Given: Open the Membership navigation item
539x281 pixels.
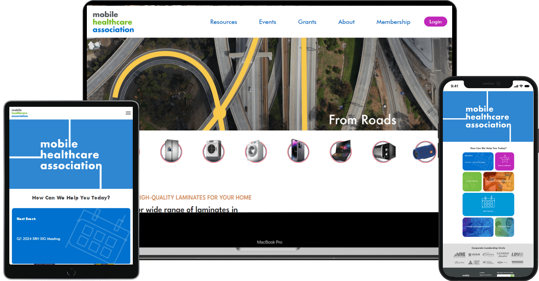Looking at the screenshot, I should pyautogui.click(x=393, y=22).
